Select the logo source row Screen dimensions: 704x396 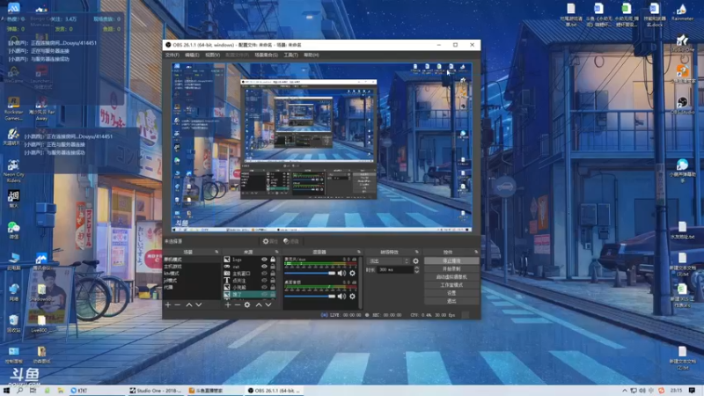(x=250, y=260)
